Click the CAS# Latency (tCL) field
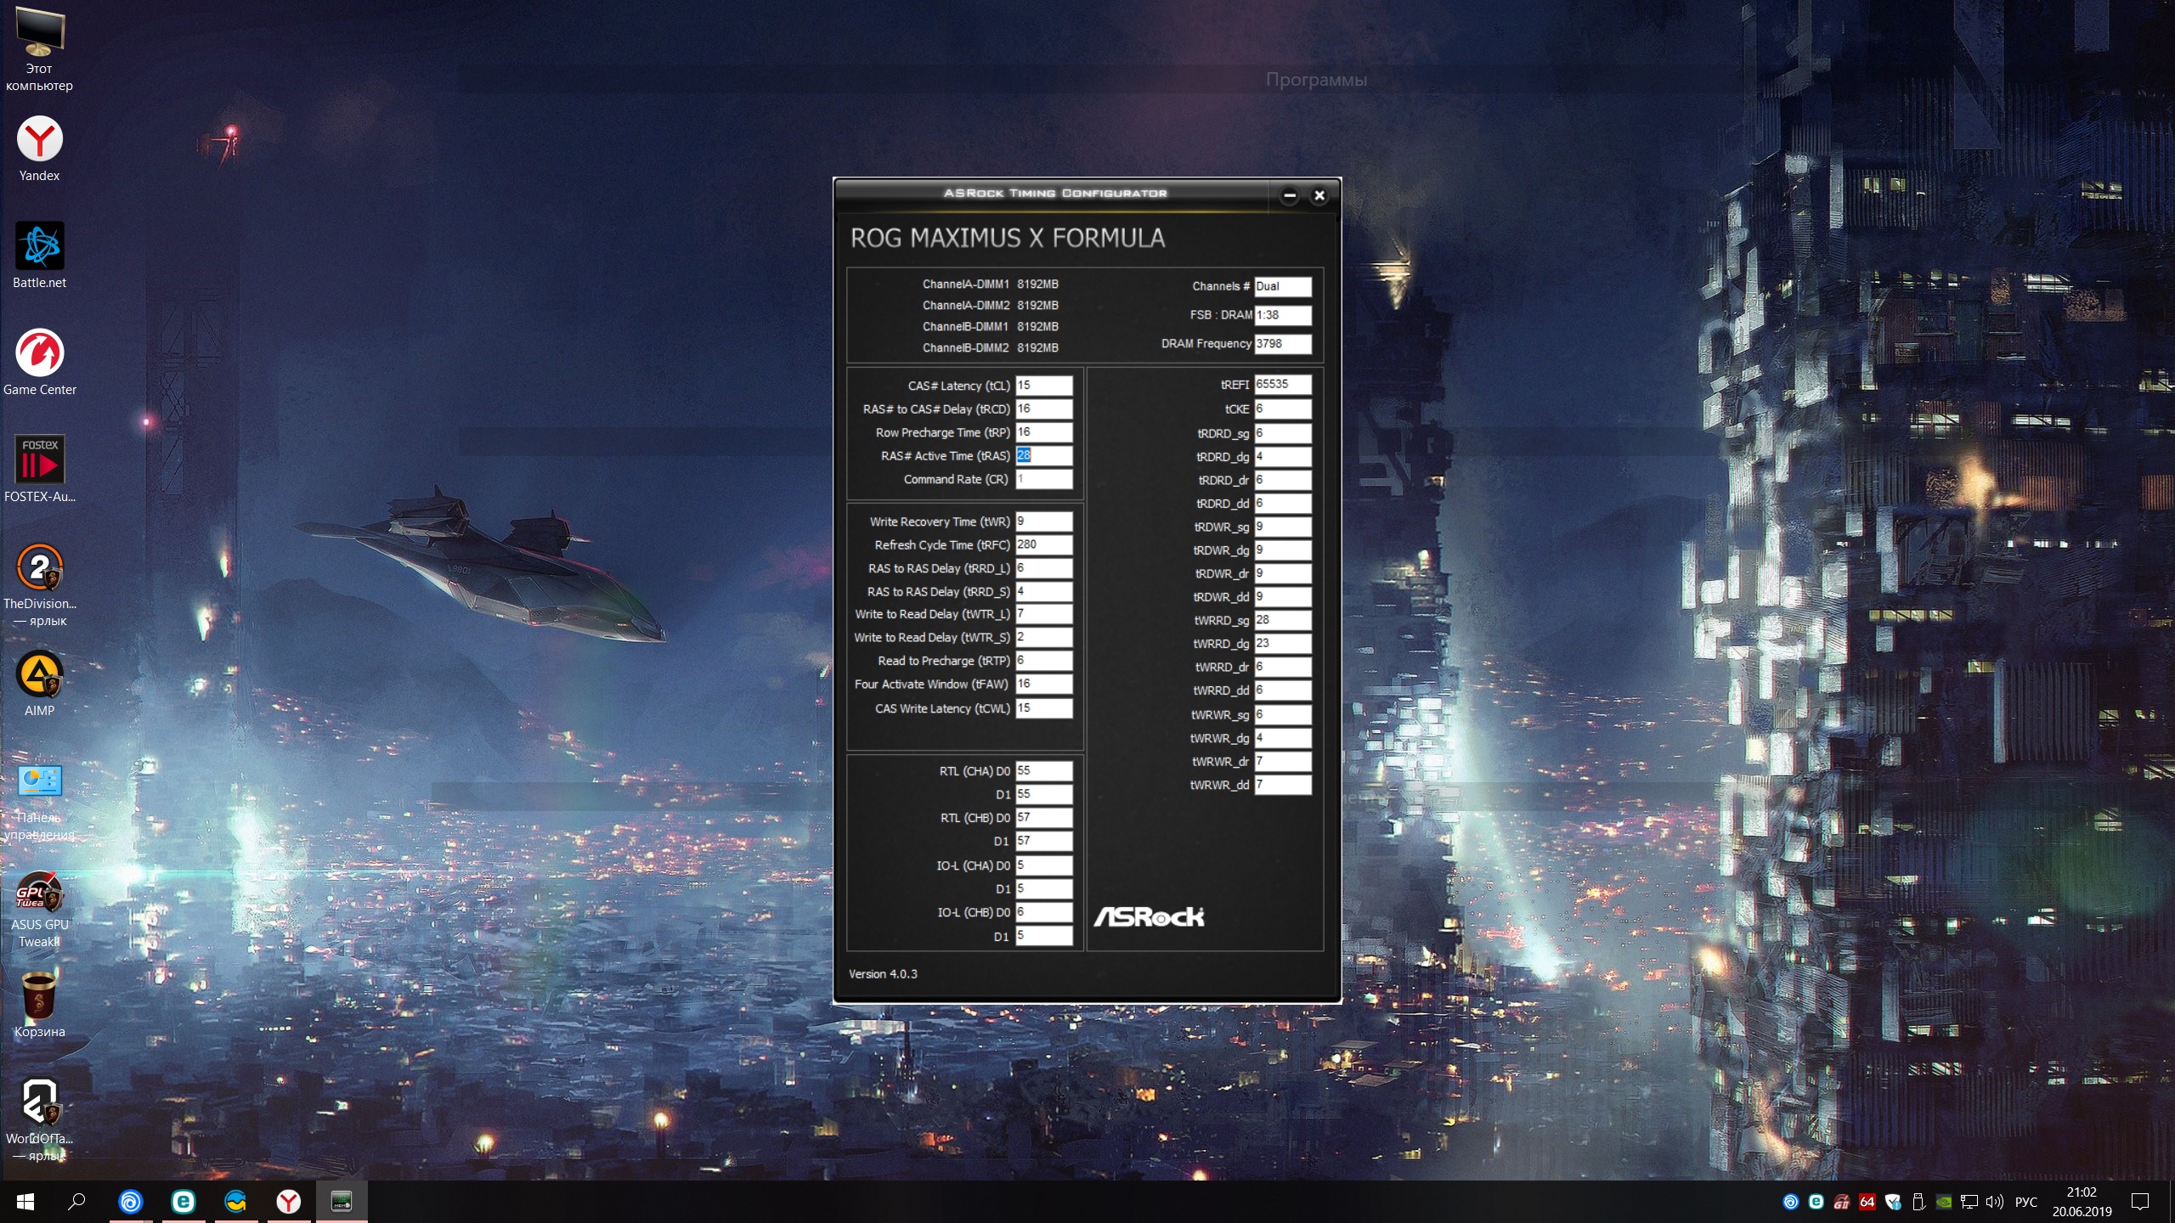The height and width of the screenshot is (1223, 2175). tap(1043, 386)
